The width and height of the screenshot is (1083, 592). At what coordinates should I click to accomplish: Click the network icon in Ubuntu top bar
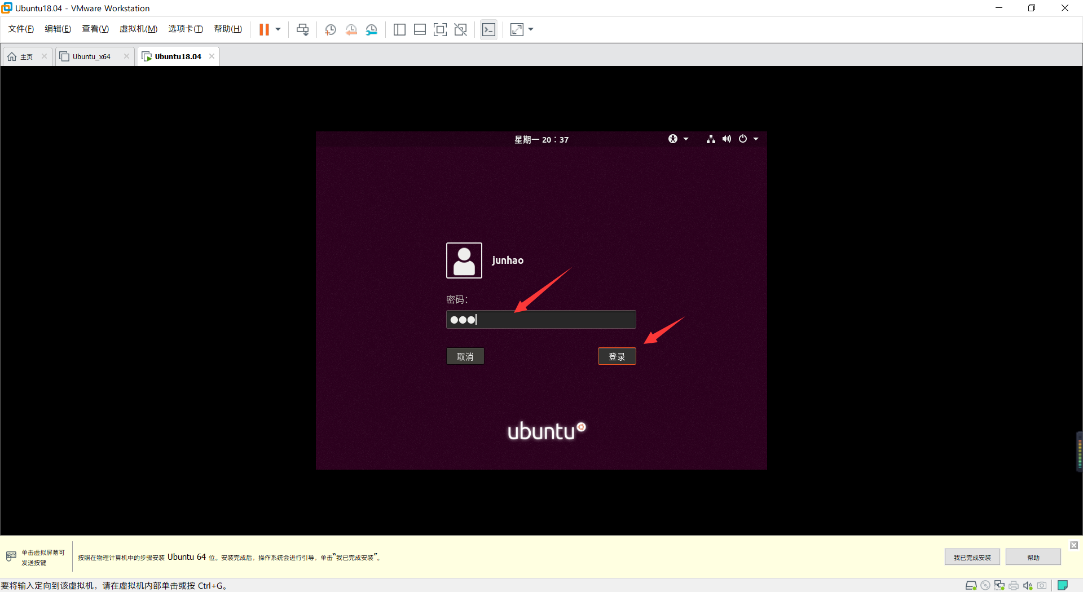pyautogui.click(x=711, y=139)
